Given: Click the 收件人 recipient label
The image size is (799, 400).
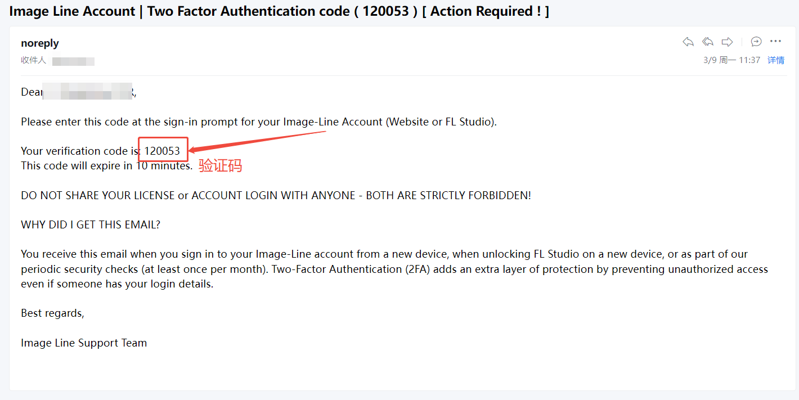Looking at the screenshot, I should pyautogui.click(x=33, y=60).
